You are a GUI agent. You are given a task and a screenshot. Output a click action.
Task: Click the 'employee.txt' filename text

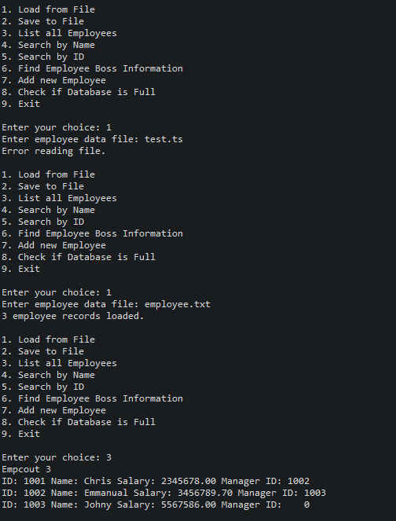[178, 304]
